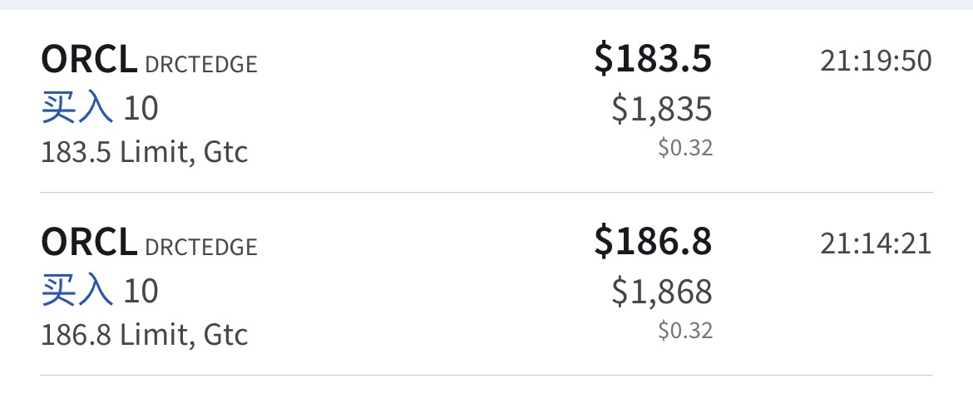
Task: Tap the 买入 label on the $186.8 order
Action: tap(77, 291)
